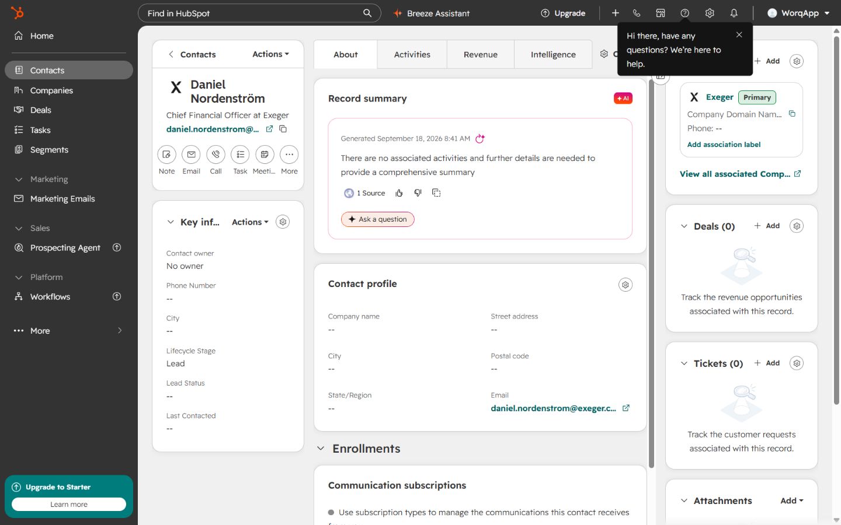This screenshot has width=841, height=525.
Task: Open Key information settings gear
Action: [x=283, y=222]
